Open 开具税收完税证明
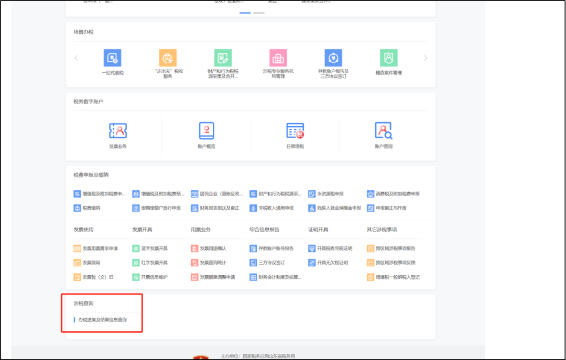Screen dimensions: 566x360 (x=330, y=249)
